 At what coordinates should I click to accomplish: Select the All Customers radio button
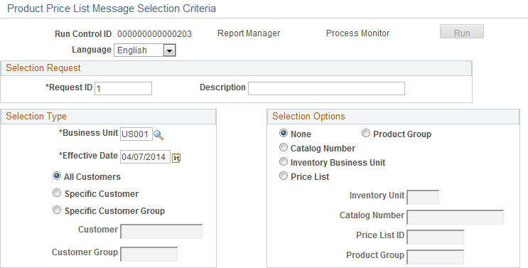[57, 176]
